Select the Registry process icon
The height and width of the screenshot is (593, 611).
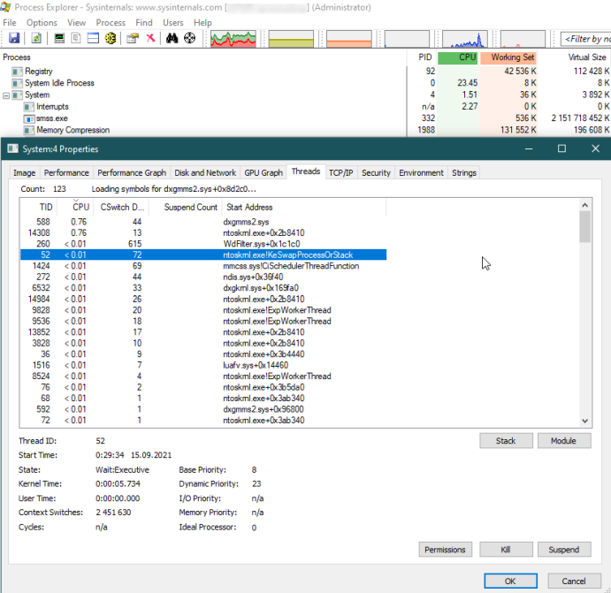(x=17, y=72)
